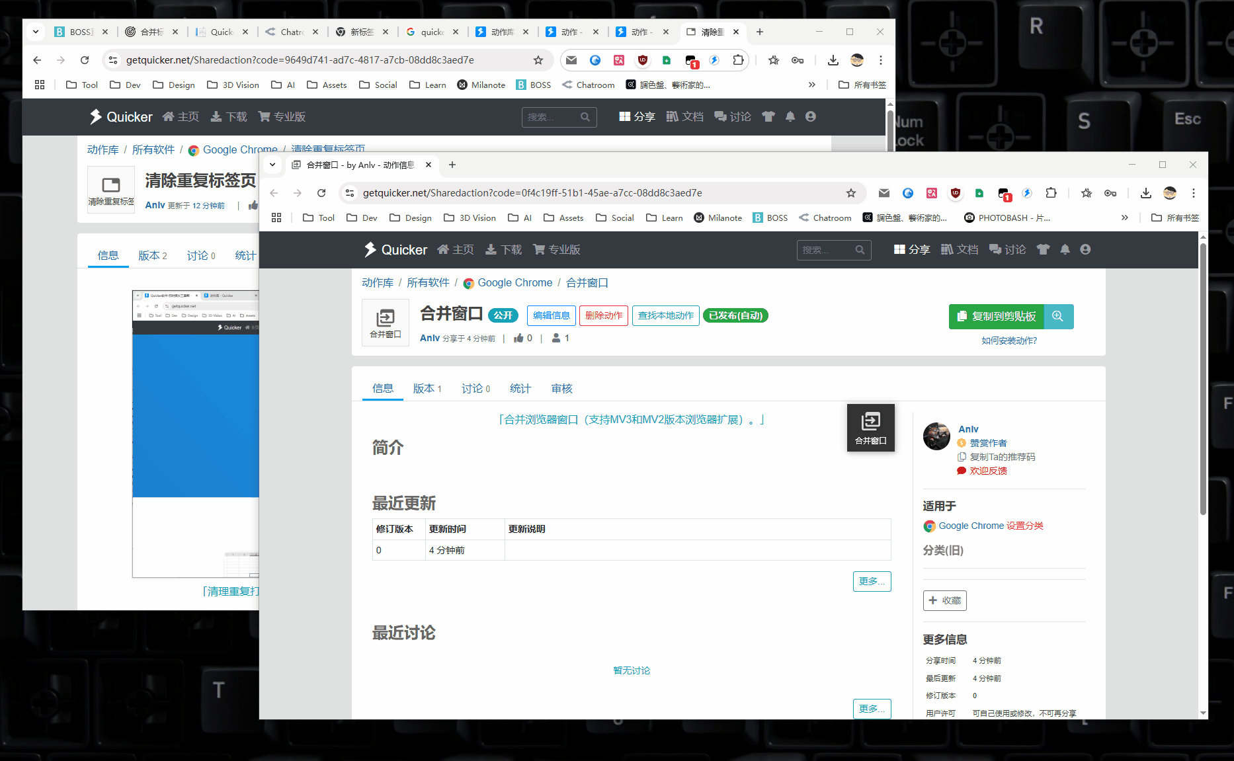Switch to 版本 1 tab
Image resolution: width=1234 pixels, height=761 pixels.
tap(427, 388)
